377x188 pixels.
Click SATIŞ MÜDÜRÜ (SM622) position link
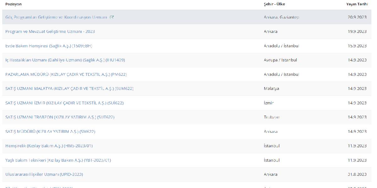50,132
